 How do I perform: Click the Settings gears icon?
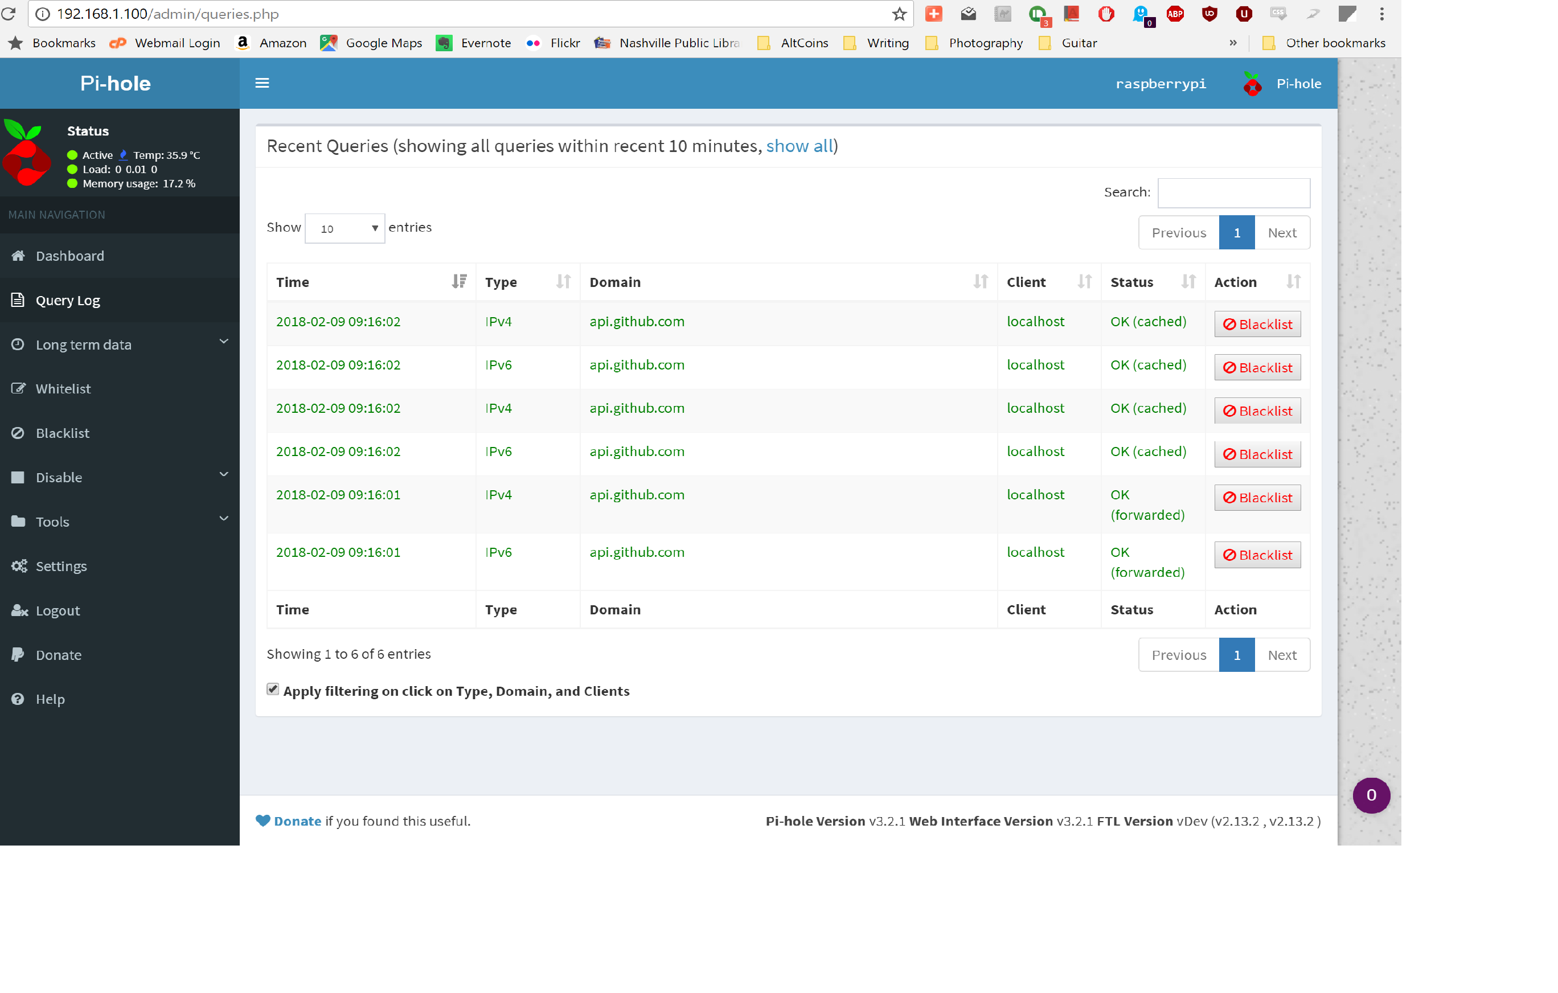[x=19, y=566]
